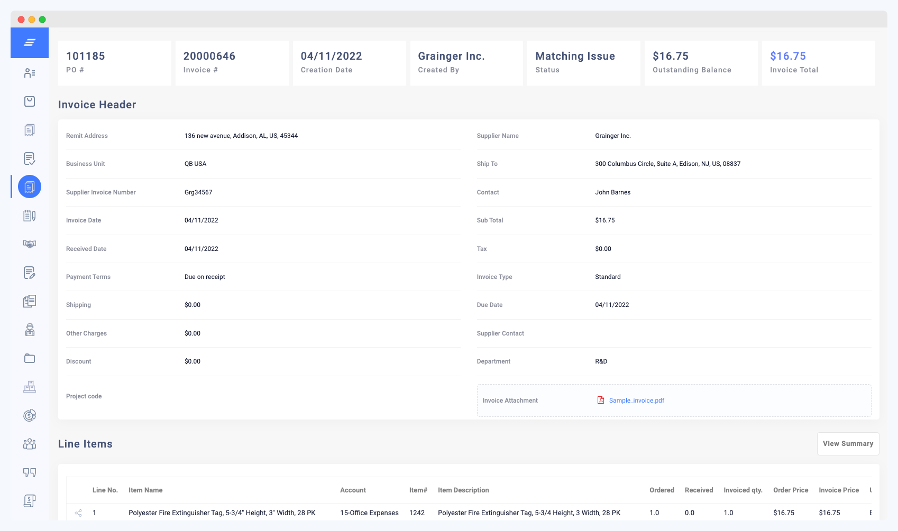The image size is (898, 531).
Task: Select the contacts icon in the sidebar
Action: 30,73
